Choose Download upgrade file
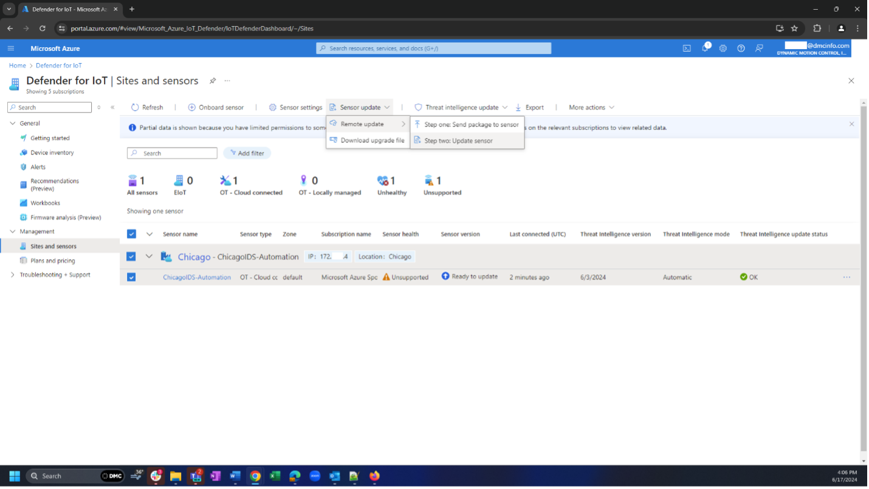The height and width of the screenshot is (489, 869). pos(368,140)
